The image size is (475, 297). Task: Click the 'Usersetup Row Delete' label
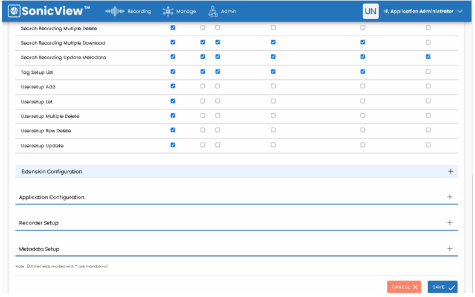click(46, 131)
